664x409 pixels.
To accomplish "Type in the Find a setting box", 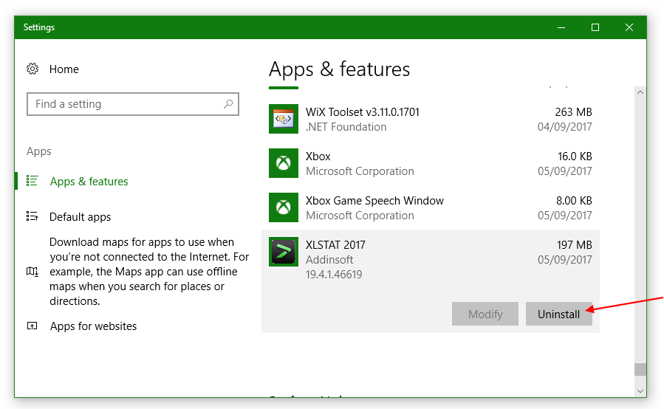I will pos(126,104).
